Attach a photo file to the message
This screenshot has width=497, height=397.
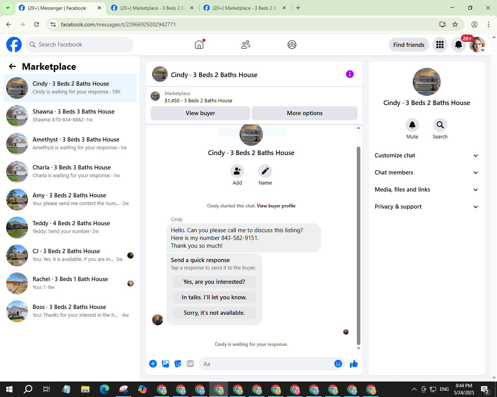(x=165, y=364)
